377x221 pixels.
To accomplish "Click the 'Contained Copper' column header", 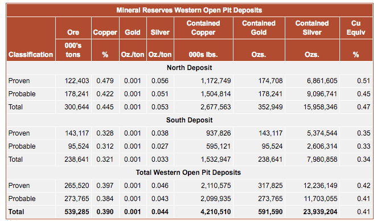I will pyautogui.click(x=203, y=28).
